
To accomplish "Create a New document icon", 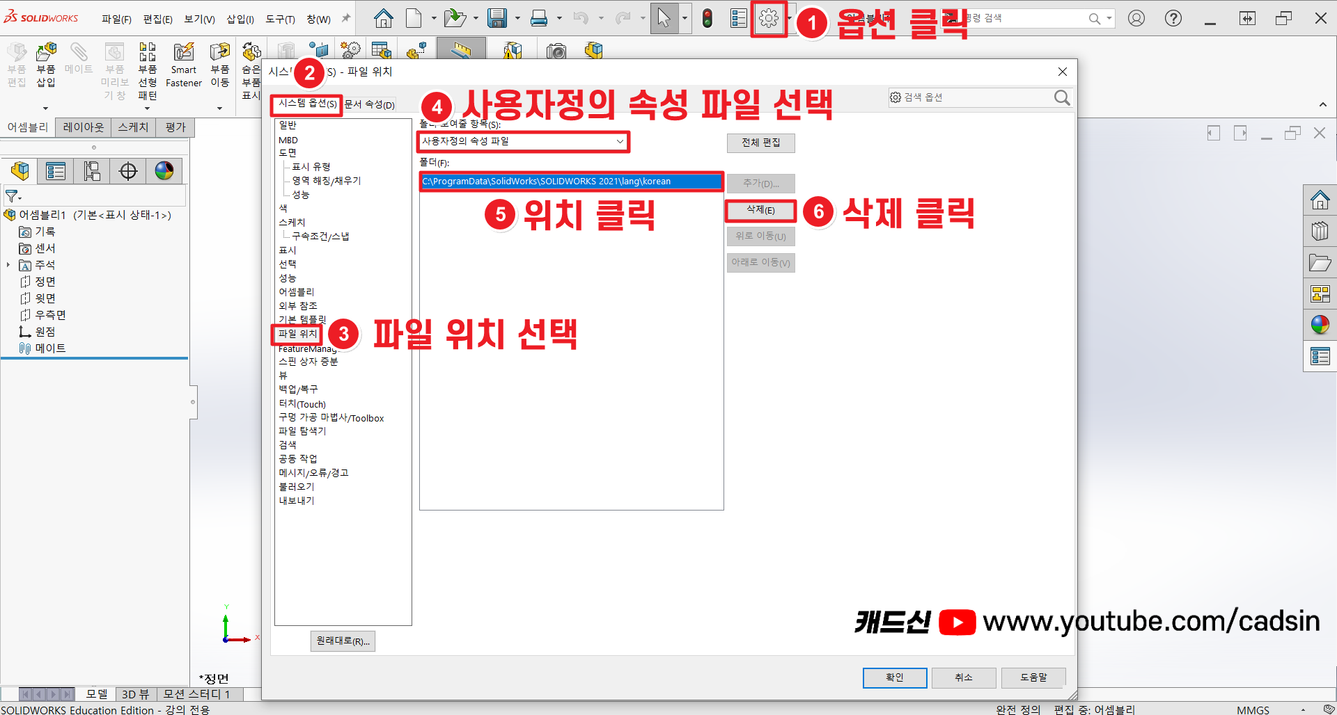I will tap(414, 19).
